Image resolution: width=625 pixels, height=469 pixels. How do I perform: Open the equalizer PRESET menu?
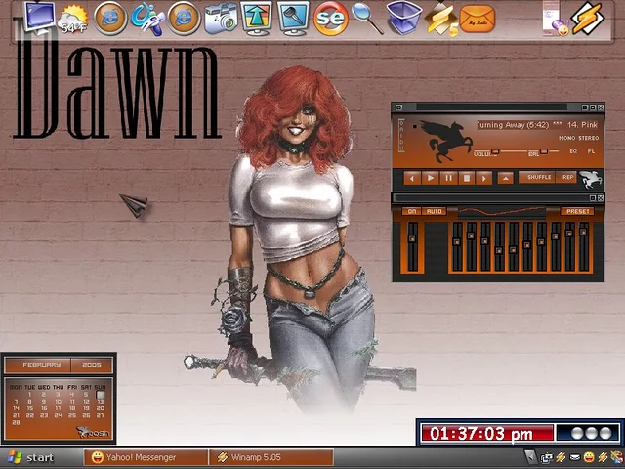pyautogui.click(x=577, y=211)
